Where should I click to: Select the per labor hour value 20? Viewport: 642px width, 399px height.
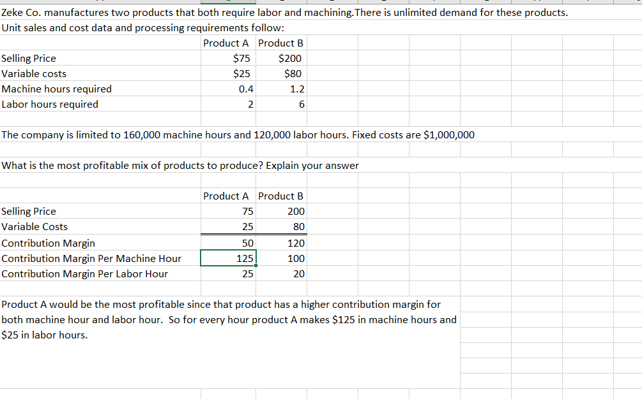click(x=281, y=273)
